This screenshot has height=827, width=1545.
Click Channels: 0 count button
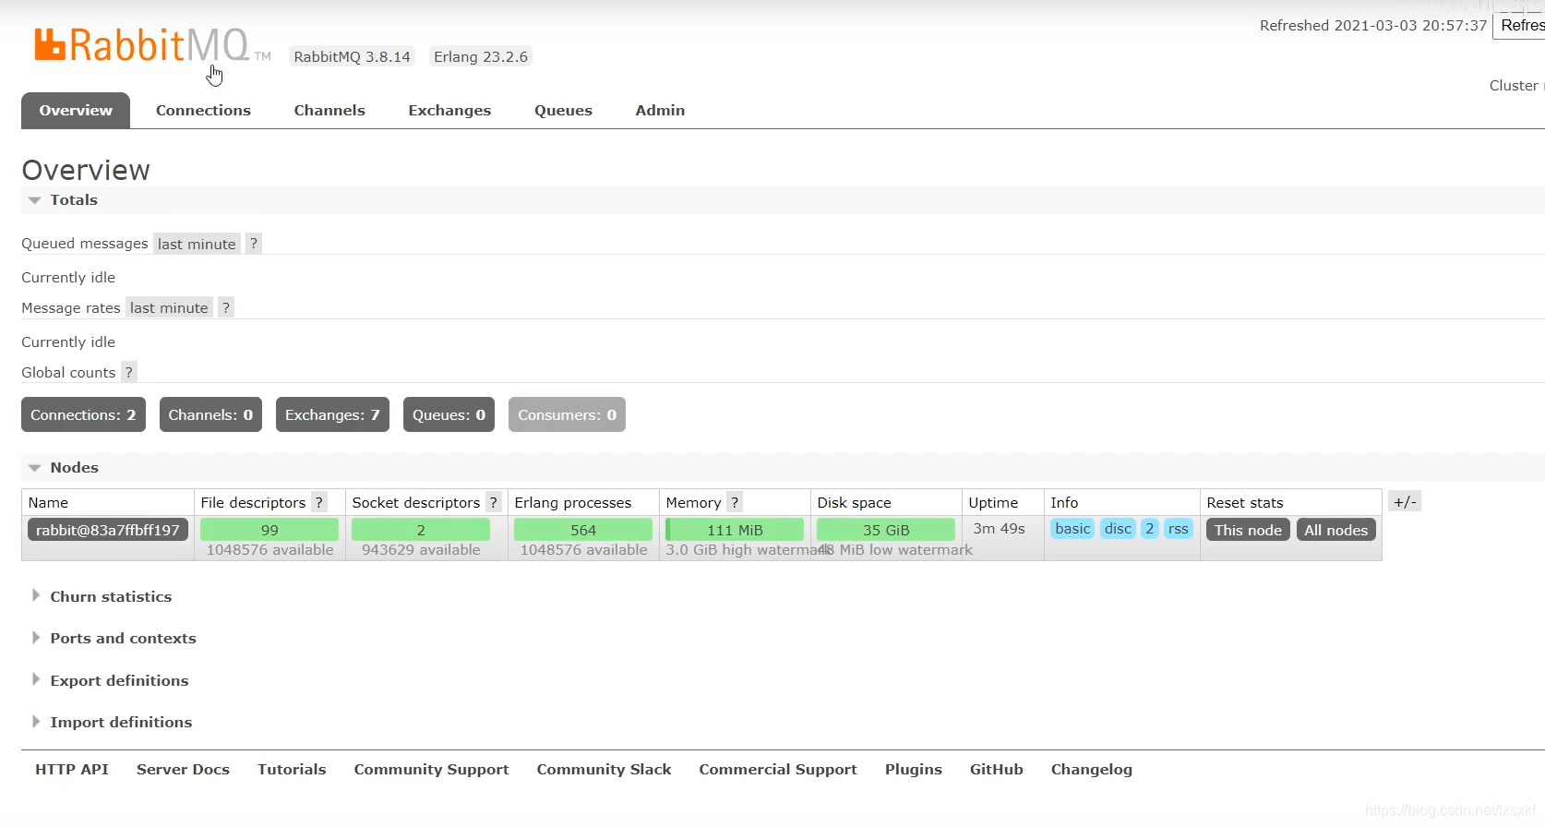coord(210,414)
